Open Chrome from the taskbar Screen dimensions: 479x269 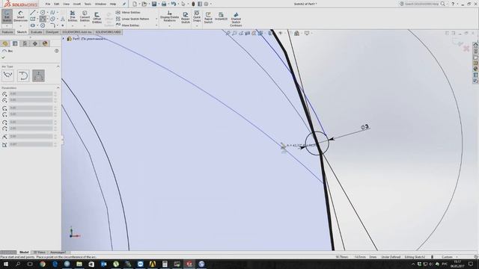pos(43,264)
